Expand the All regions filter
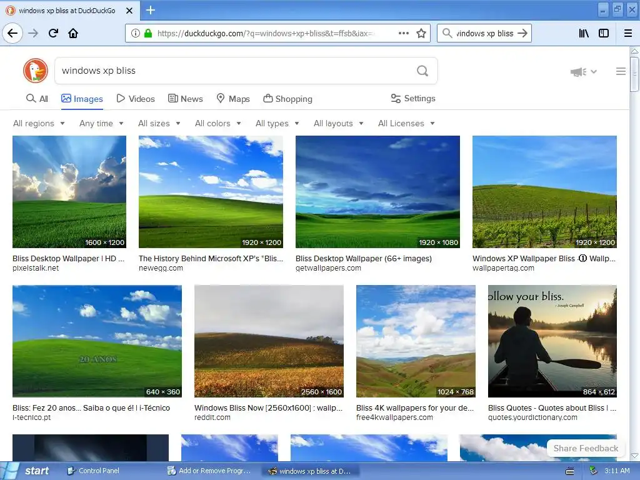Viewport: 640px width, 480px height. [x=39, y=123]
